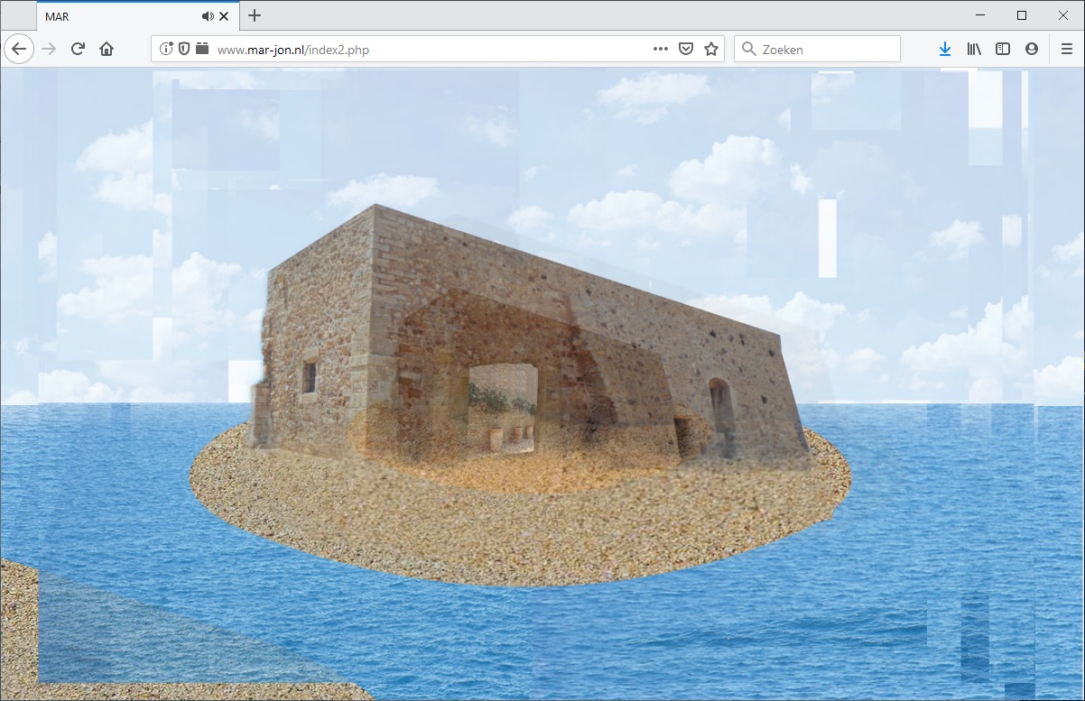This screenshot has width=1085, height=701.
Task: Click the URL address bar
Action: click(x=424, y=50)
